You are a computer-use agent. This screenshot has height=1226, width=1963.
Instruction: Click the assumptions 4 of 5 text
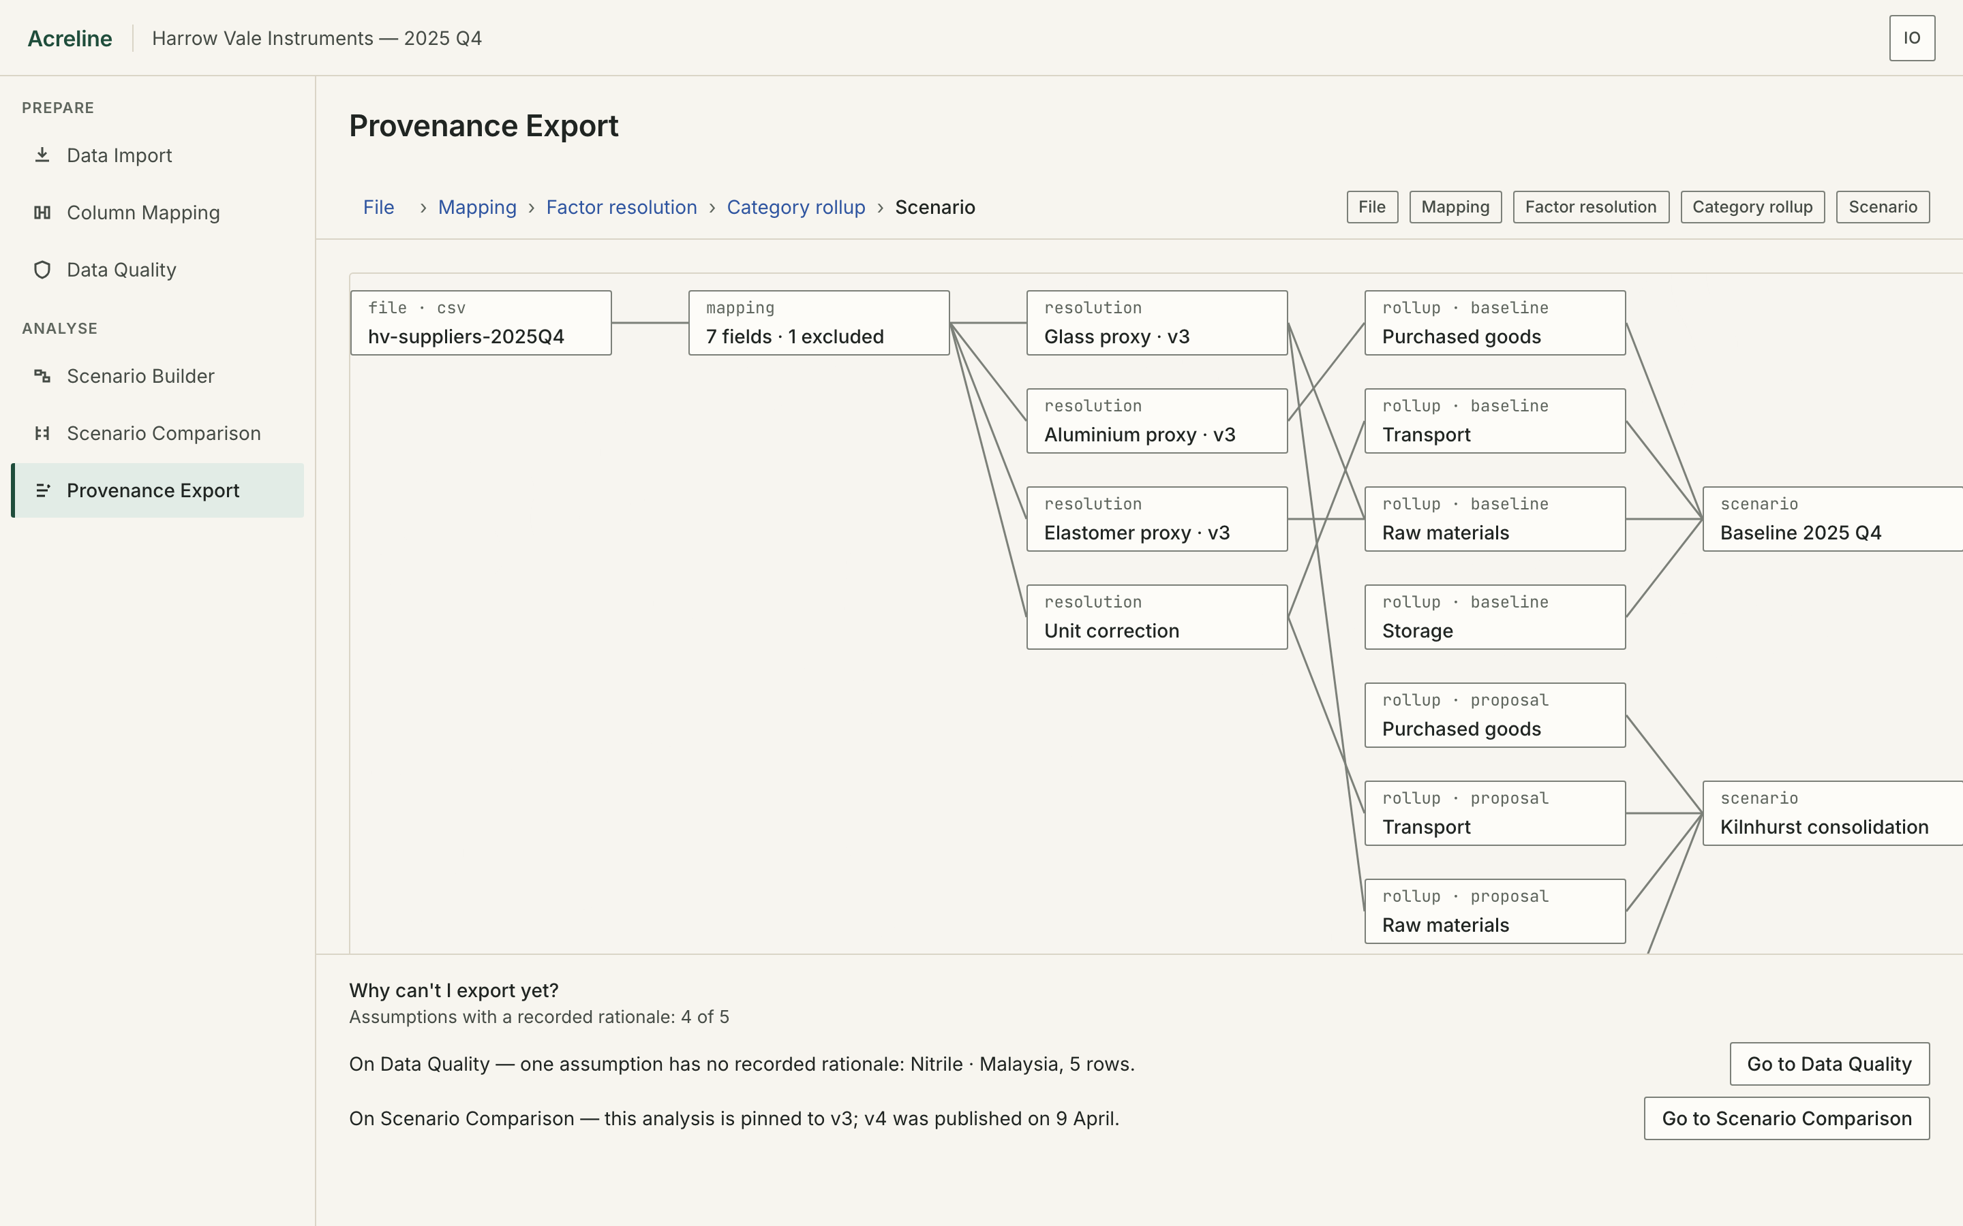point(538,1017)
